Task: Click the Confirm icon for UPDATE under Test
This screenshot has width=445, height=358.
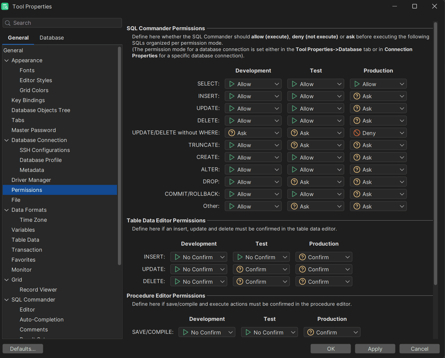Action: (x=240, y=269)
